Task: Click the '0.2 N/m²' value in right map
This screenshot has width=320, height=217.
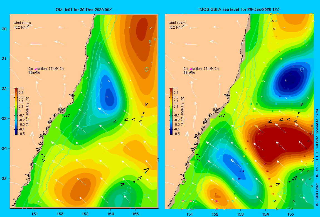Action: (x=177, y=27)
